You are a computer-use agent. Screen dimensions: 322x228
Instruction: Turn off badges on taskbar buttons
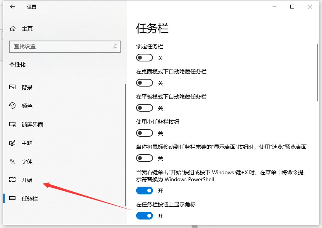pyautogui.click(x=144, y=216)
